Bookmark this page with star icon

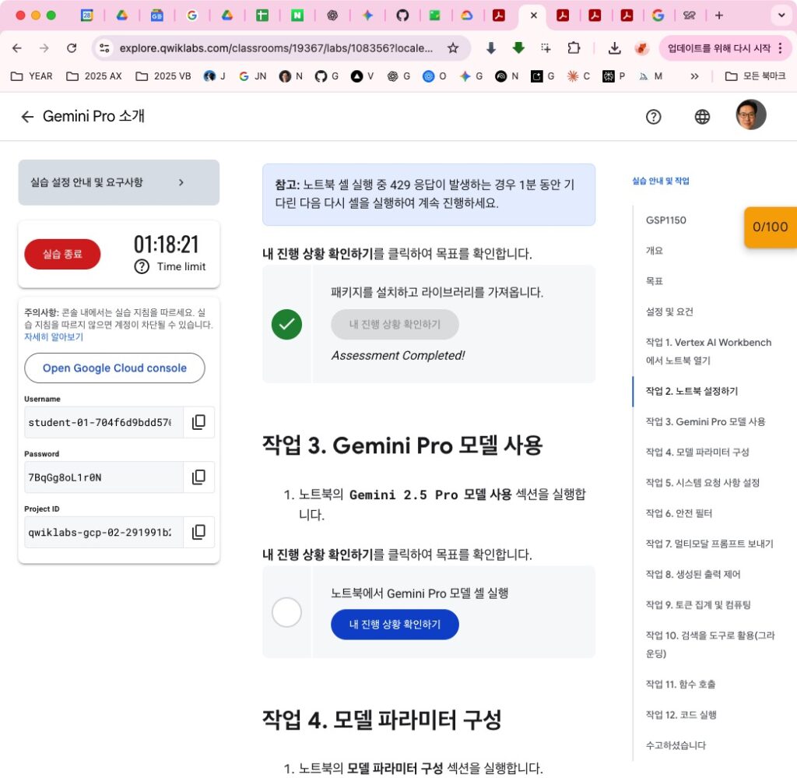(453, 48)
